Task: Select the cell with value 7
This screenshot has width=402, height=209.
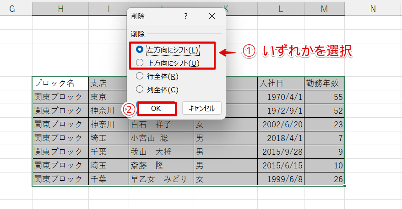Action: (324, 138)
